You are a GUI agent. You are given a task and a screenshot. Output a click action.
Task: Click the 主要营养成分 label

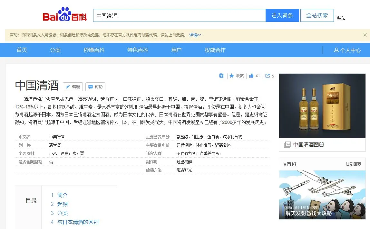tap(158, 137)
